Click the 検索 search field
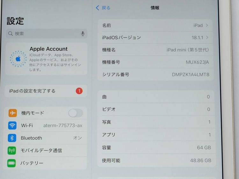Screen dimensions: 239x179 click(45, 34)
